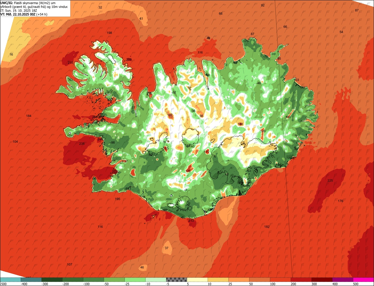
Task: Pick the light orange 25 to 50 swatch
Action: pyautogui.click(x=238, y=280)
